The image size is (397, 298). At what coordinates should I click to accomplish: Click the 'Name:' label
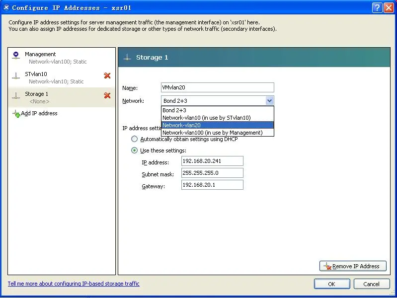click(x=130, y=88)
